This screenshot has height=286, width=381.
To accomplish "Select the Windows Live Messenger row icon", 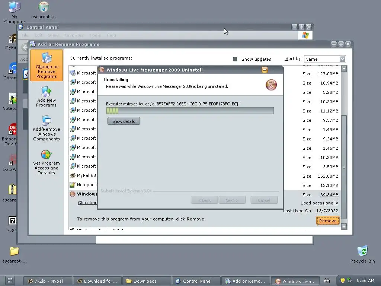I will click(x=73, y=194).
